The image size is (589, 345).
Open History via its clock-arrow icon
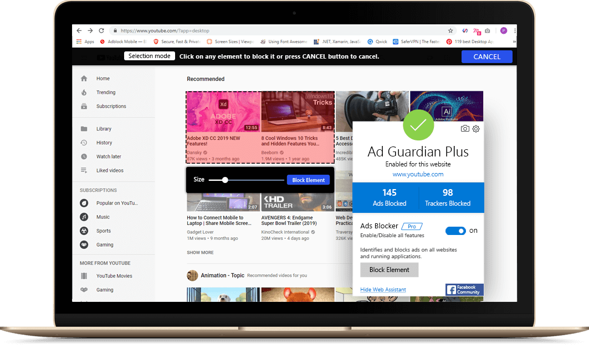(84, 143)
